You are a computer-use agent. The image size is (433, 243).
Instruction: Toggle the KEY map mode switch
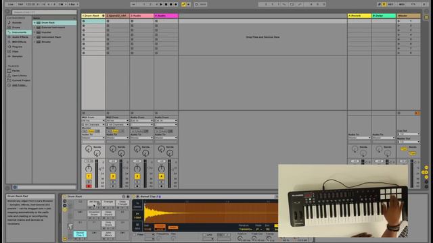pyautogui.click(x=391, y=5)
